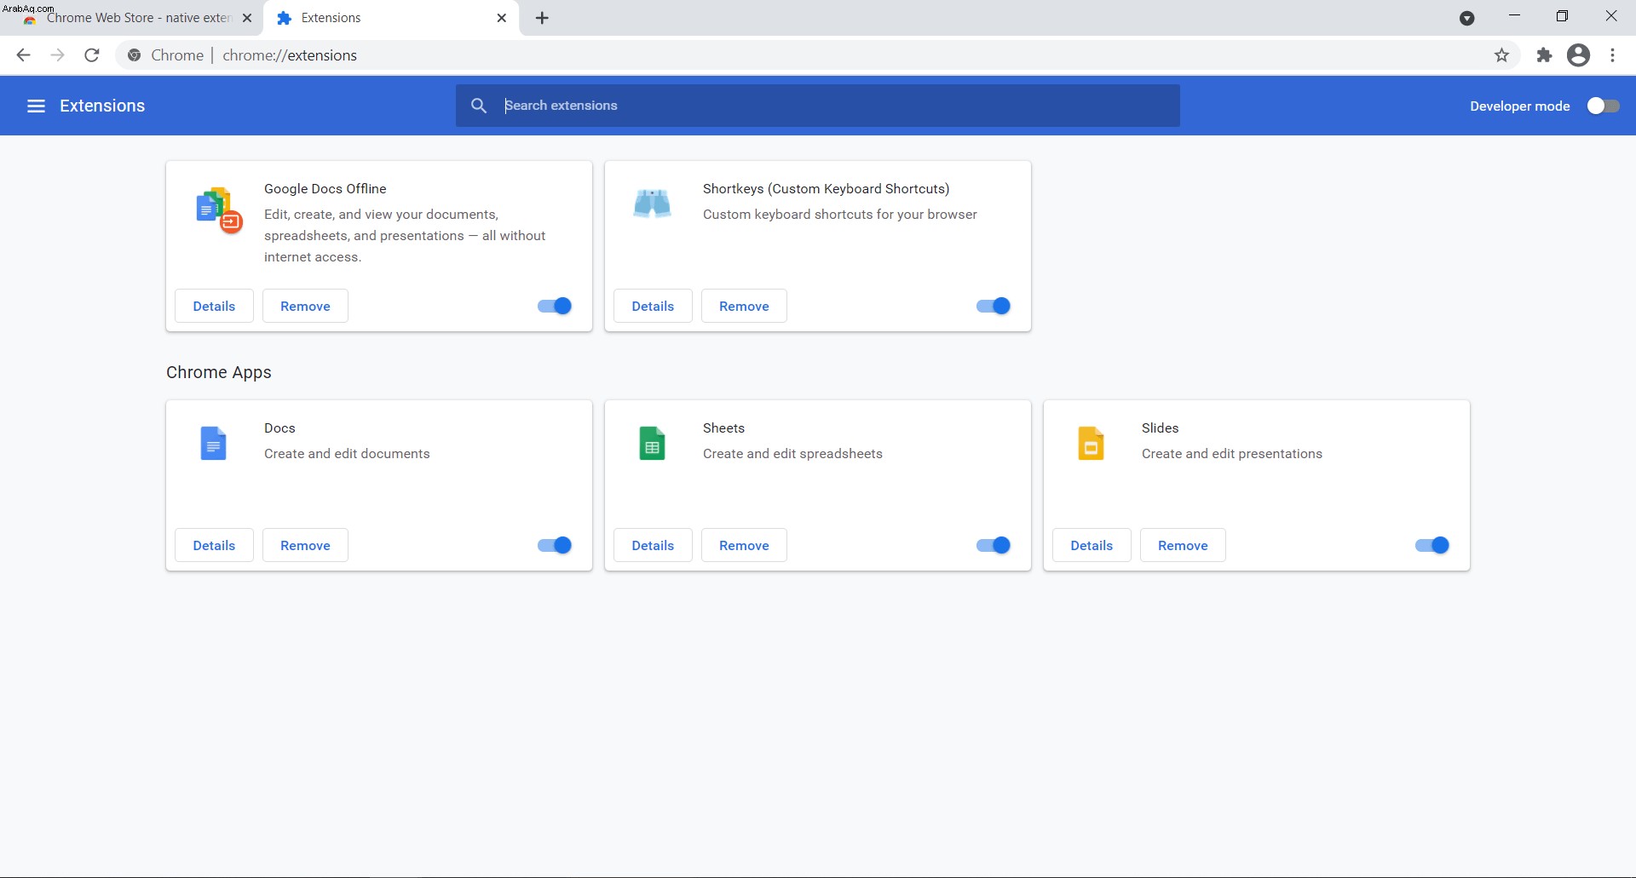Focus the Search extensions field
The image size is (1636, 878).
point(818,106)
